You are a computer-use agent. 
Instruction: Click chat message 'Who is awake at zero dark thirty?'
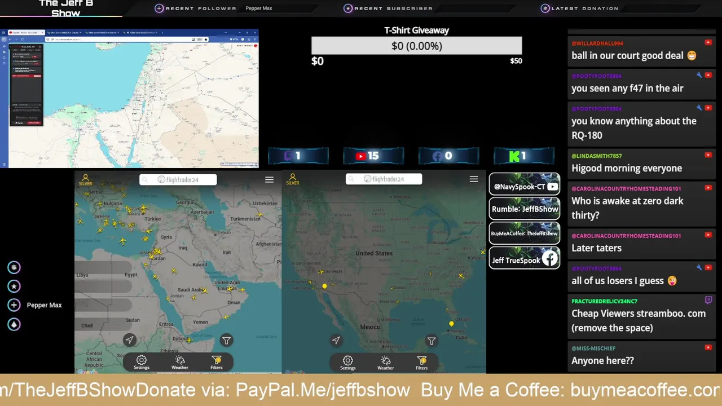pyautogui.click(x=627, y=208)
